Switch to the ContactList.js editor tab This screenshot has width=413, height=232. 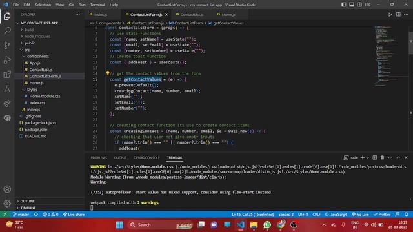[192, 15]
